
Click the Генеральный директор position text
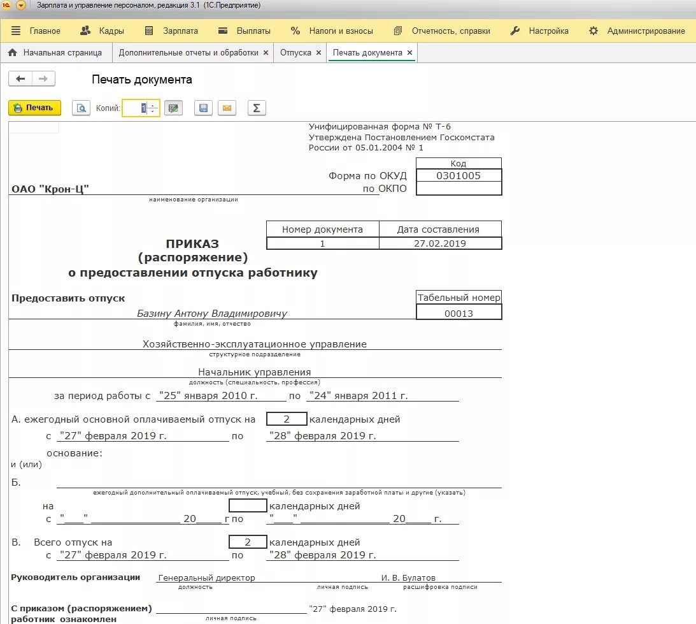point(206,577)
